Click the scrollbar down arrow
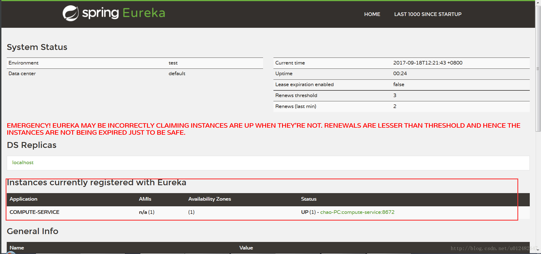 click(538, 250)
